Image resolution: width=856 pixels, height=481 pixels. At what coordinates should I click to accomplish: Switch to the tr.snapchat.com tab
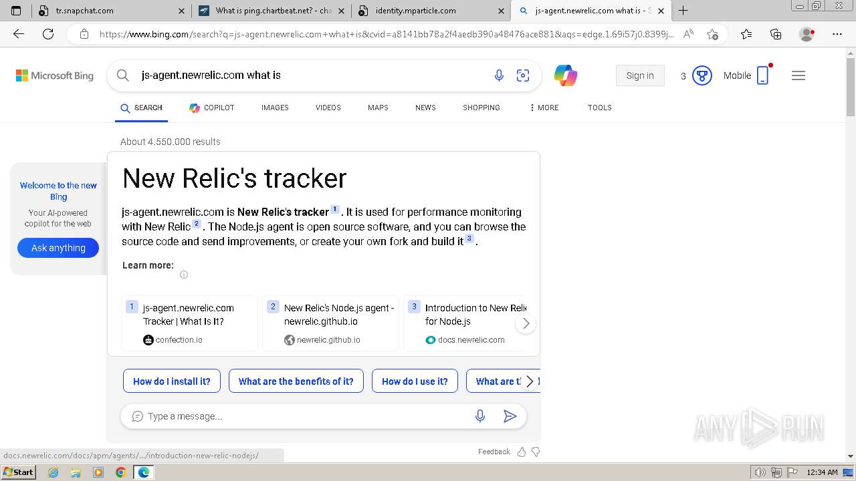click(x=112, y=11)
